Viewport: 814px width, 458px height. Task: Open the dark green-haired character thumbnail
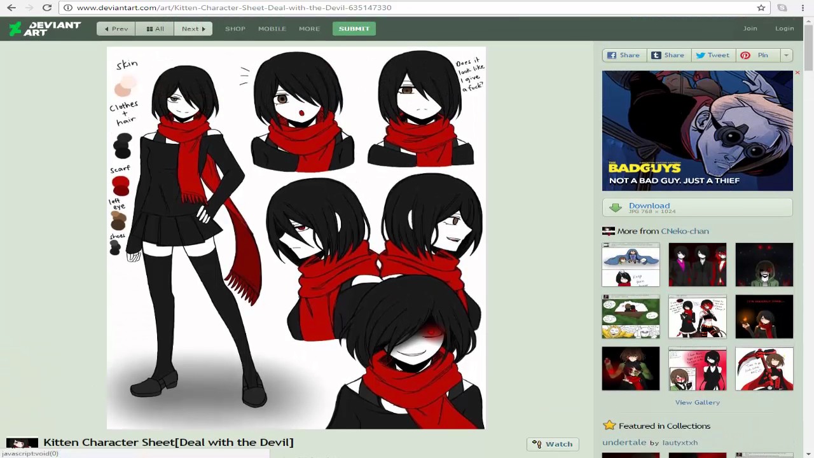pyautogui.click(x=764, y=265)
